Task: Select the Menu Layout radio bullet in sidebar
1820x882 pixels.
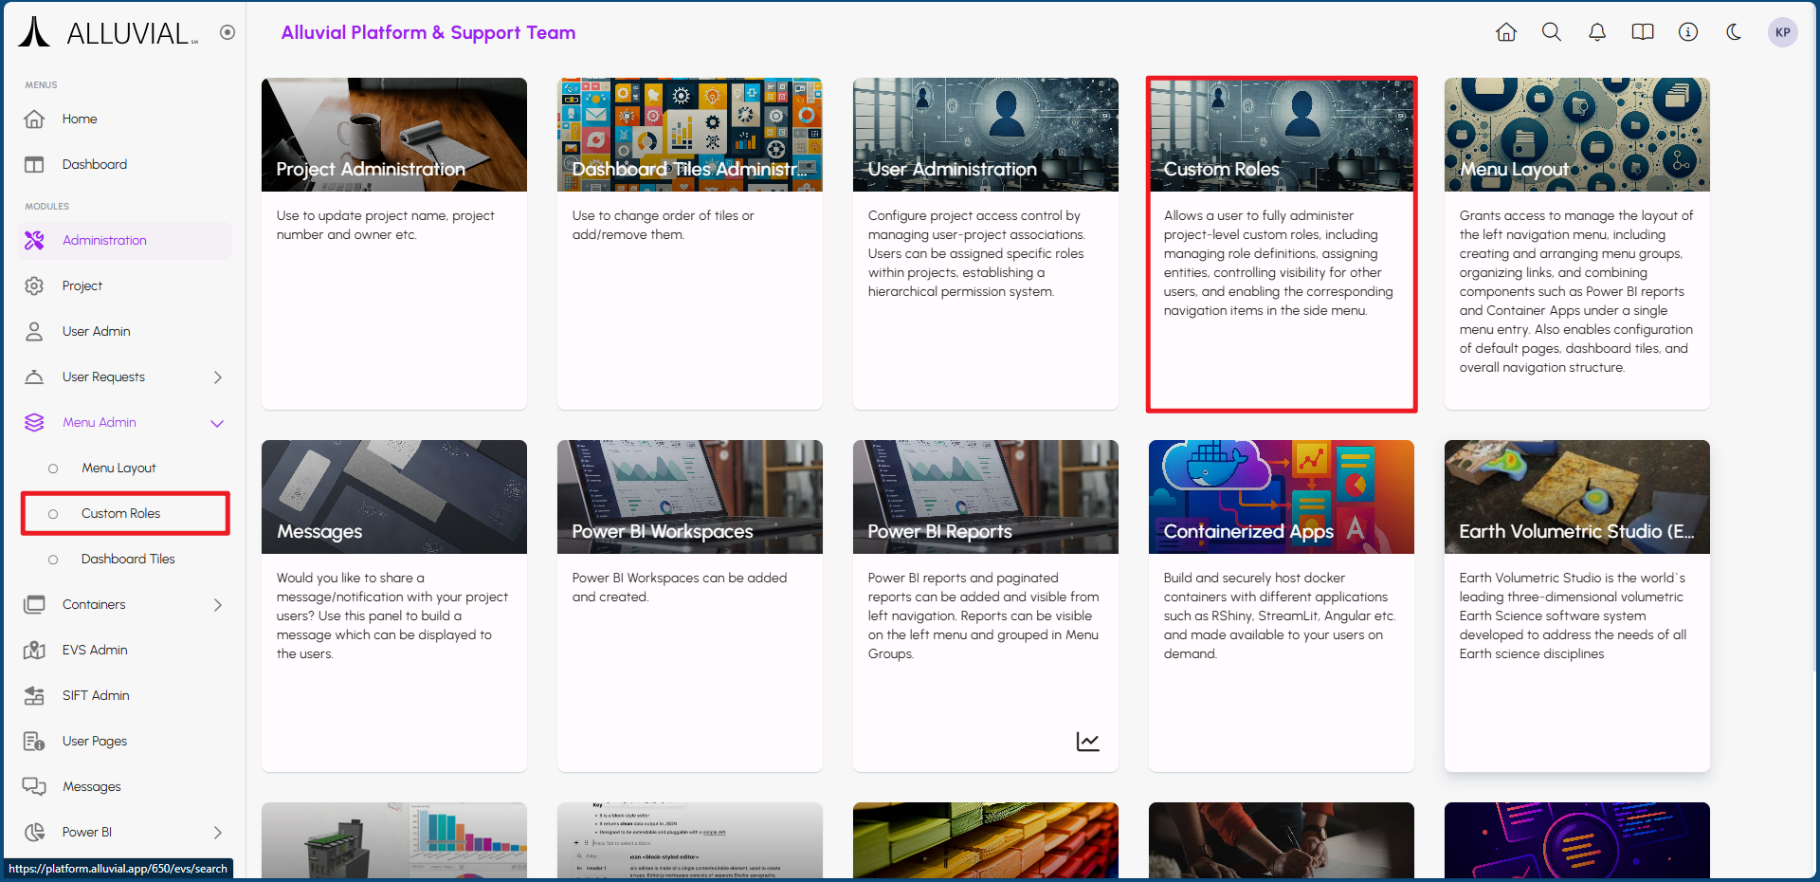Action: click(53, 469)
